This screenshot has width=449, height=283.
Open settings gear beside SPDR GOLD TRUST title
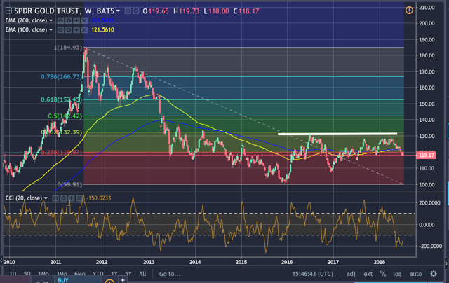pyautogui.click(x=135, y=11)
